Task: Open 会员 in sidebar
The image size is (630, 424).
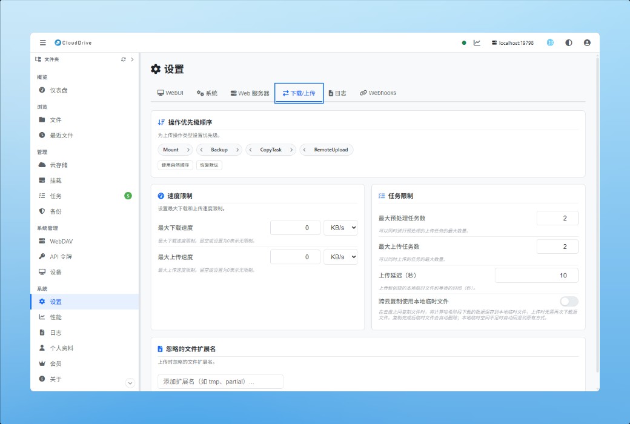Action: (x=85, y=363)
